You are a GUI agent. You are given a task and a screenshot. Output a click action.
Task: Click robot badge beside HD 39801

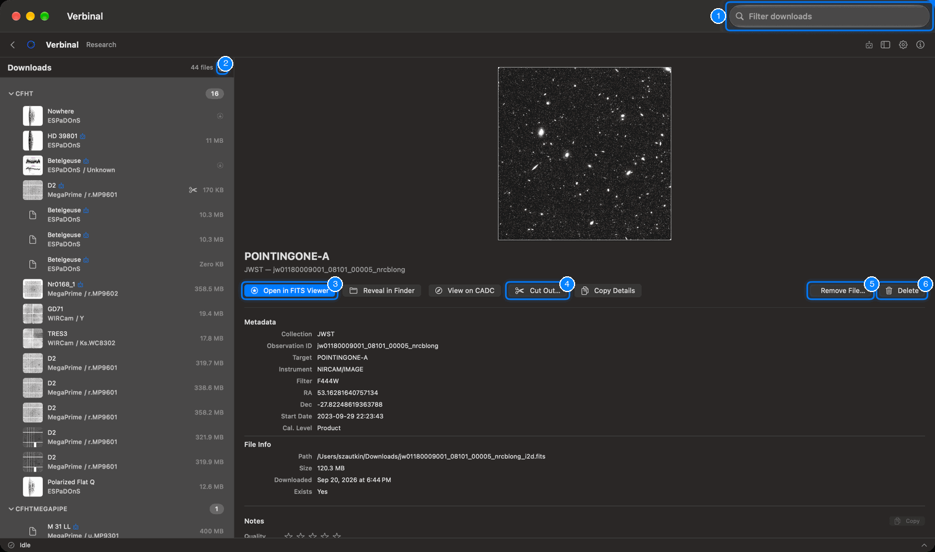(x=83, y=136)
